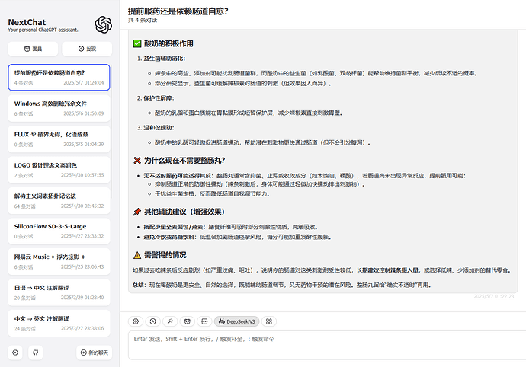Click the message timestamp 2025/5/7 01:22:23
Screen dimensions: 526x367
(494, 297)
